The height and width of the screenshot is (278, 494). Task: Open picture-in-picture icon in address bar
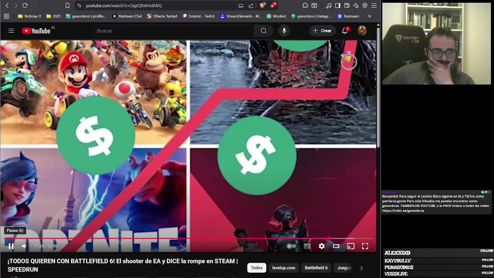241,5
